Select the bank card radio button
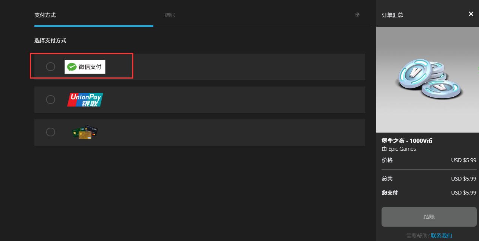Viewport: 479px width, 241px height. (51, 132)
